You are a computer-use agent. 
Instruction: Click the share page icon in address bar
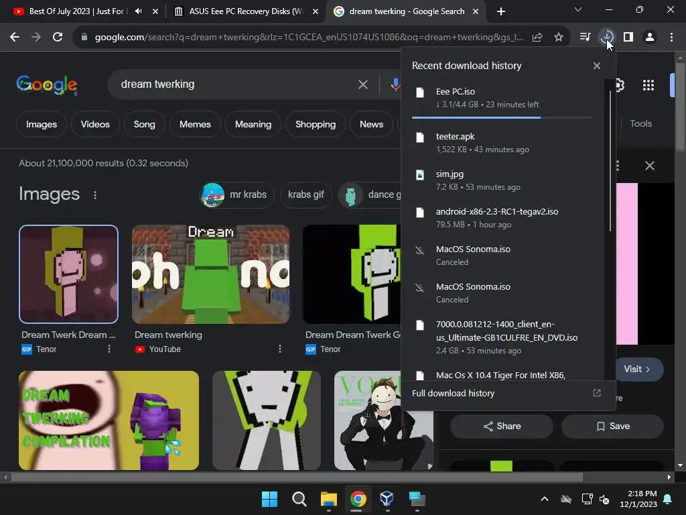[x=537, y=38]
